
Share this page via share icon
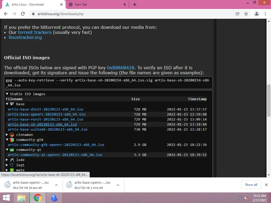tap(237, 14)
